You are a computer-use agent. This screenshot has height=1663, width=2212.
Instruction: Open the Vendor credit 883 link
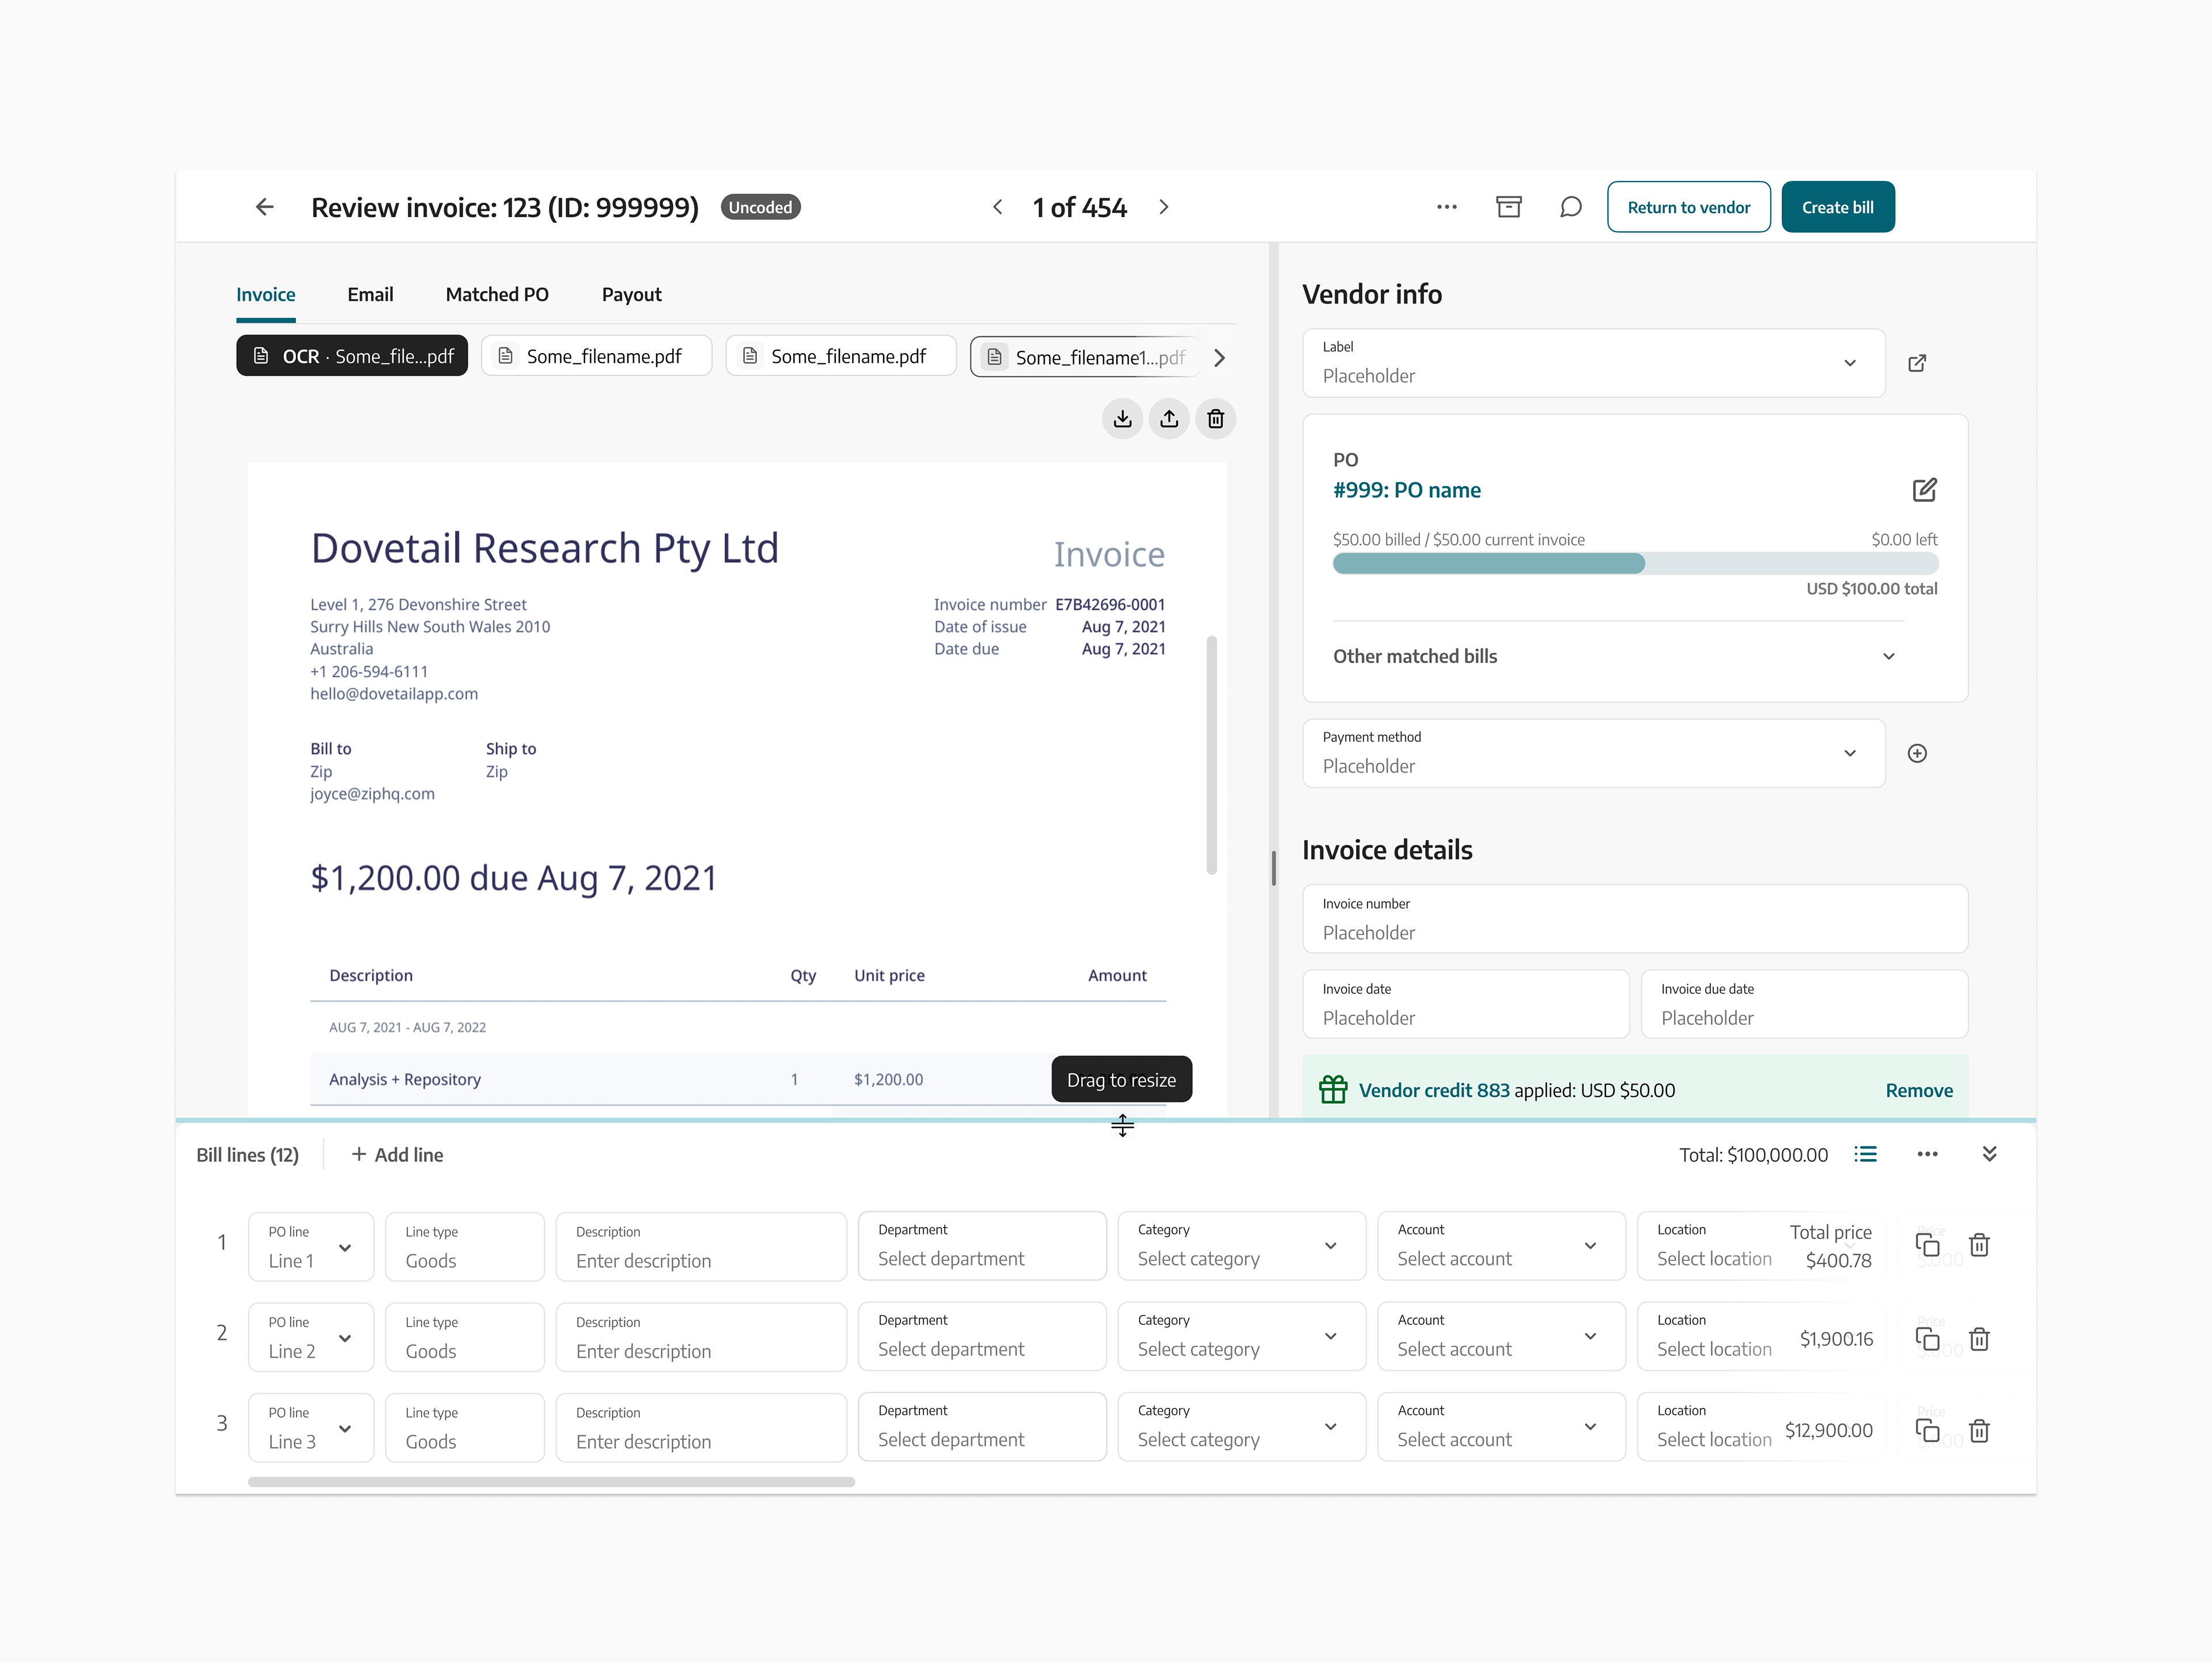point(1434,1090)
